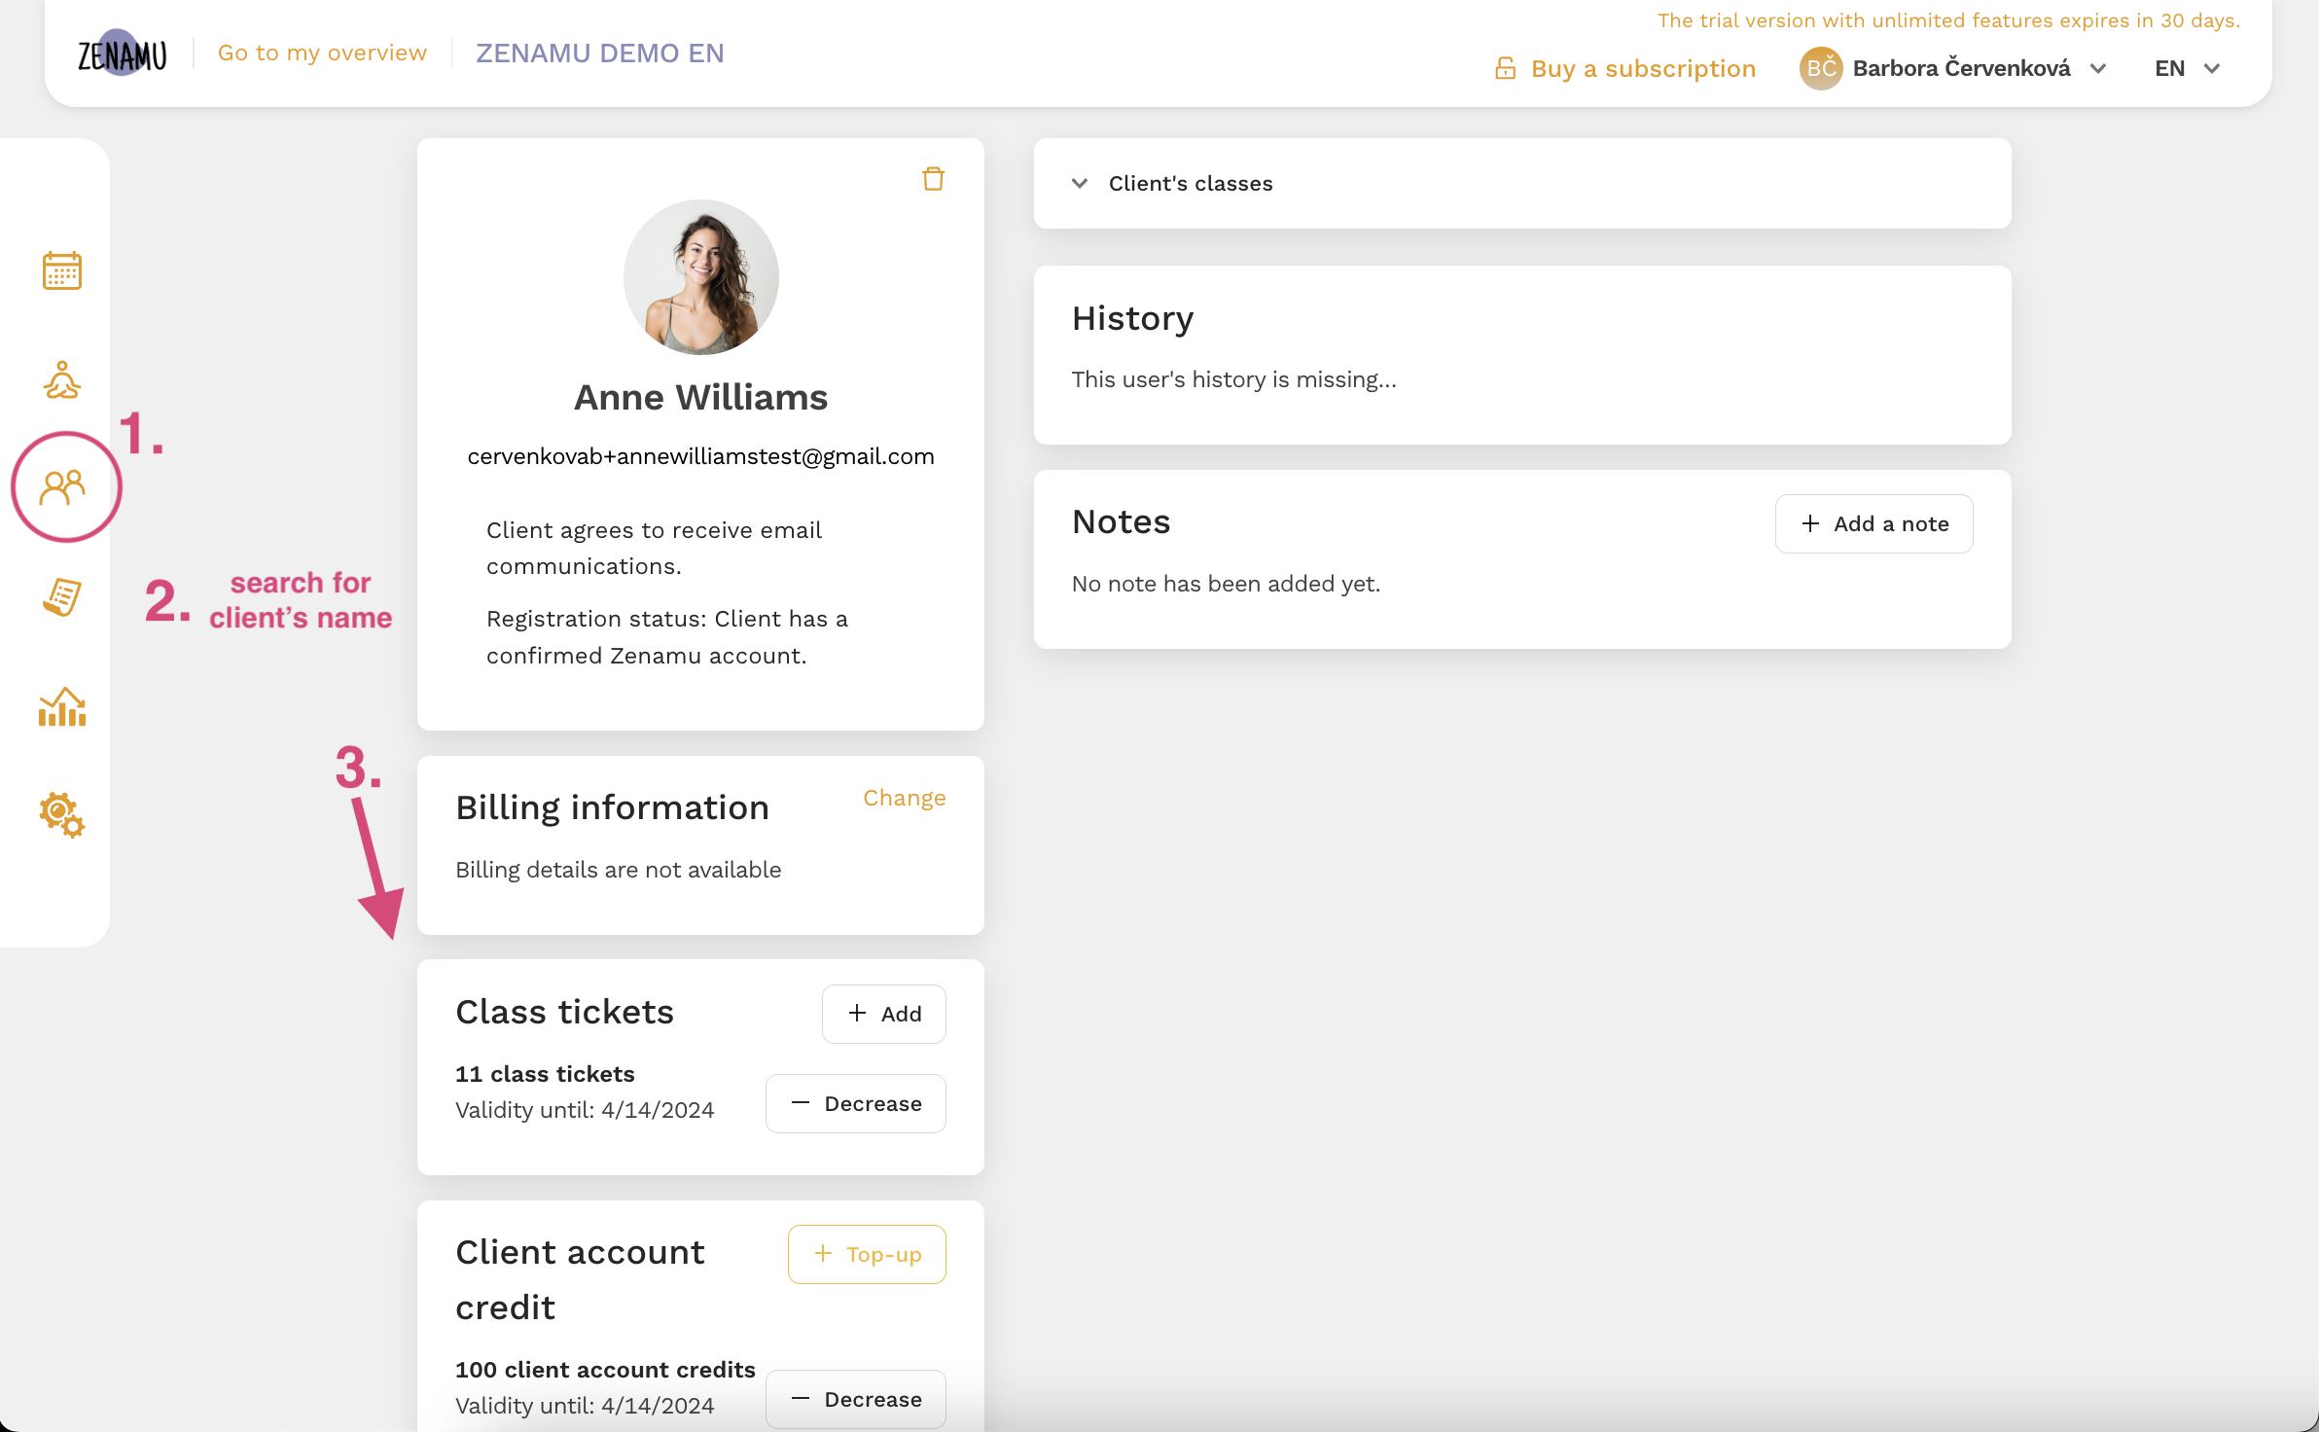The width and height of the screenshot is (2319, 1432).
Task: Click Buy a subscription link
Action: (1622, 66)
